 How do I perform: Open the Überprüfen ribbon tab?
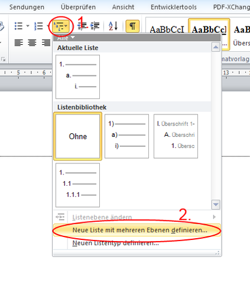pyautogui.click(x=78, y=7)
